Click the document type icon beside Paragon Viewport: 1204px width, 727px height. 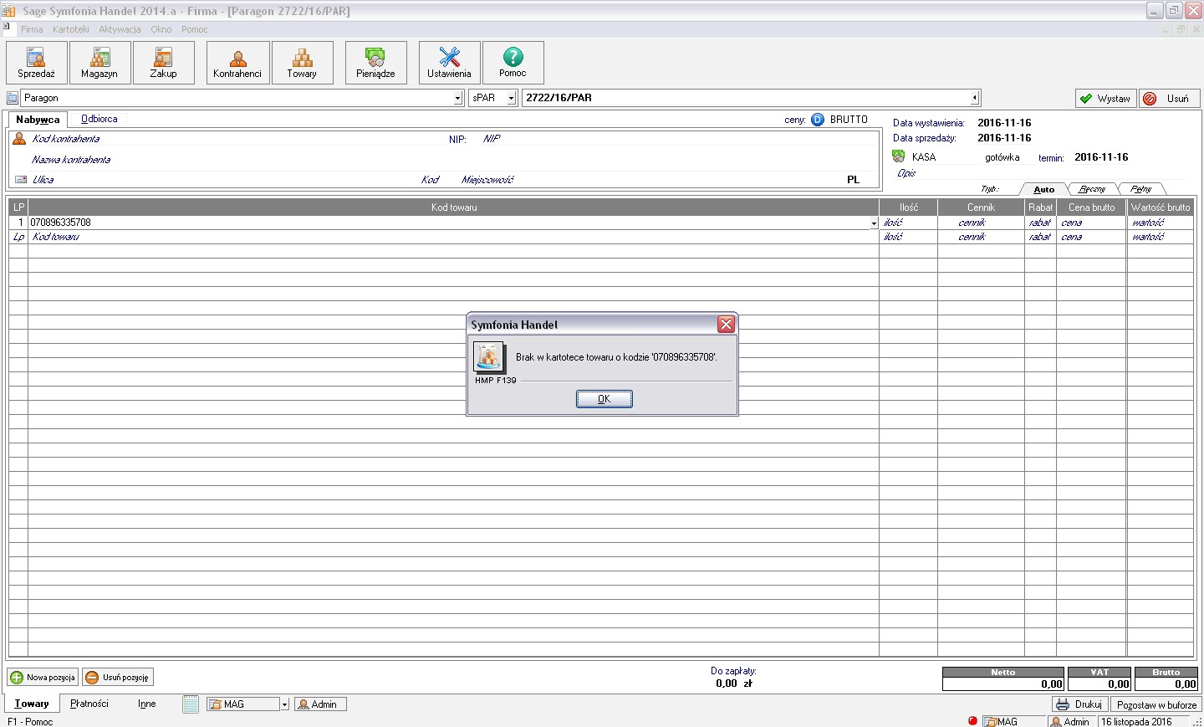coord(13,98)
